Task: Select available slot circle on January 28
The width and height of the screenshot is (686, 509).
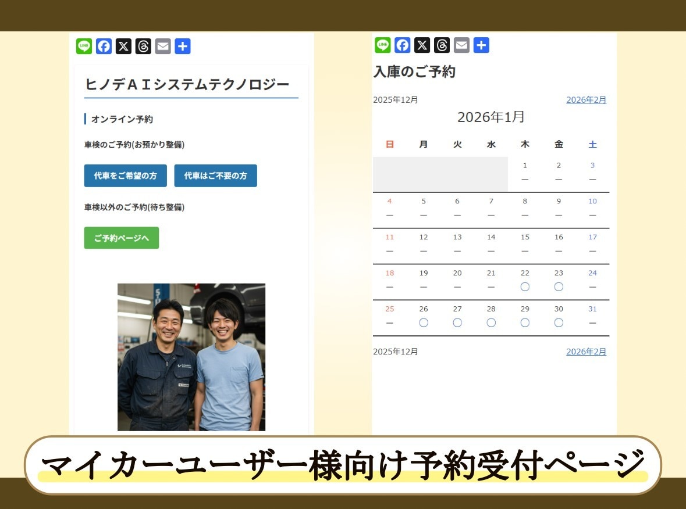Action: pos(491,323)
